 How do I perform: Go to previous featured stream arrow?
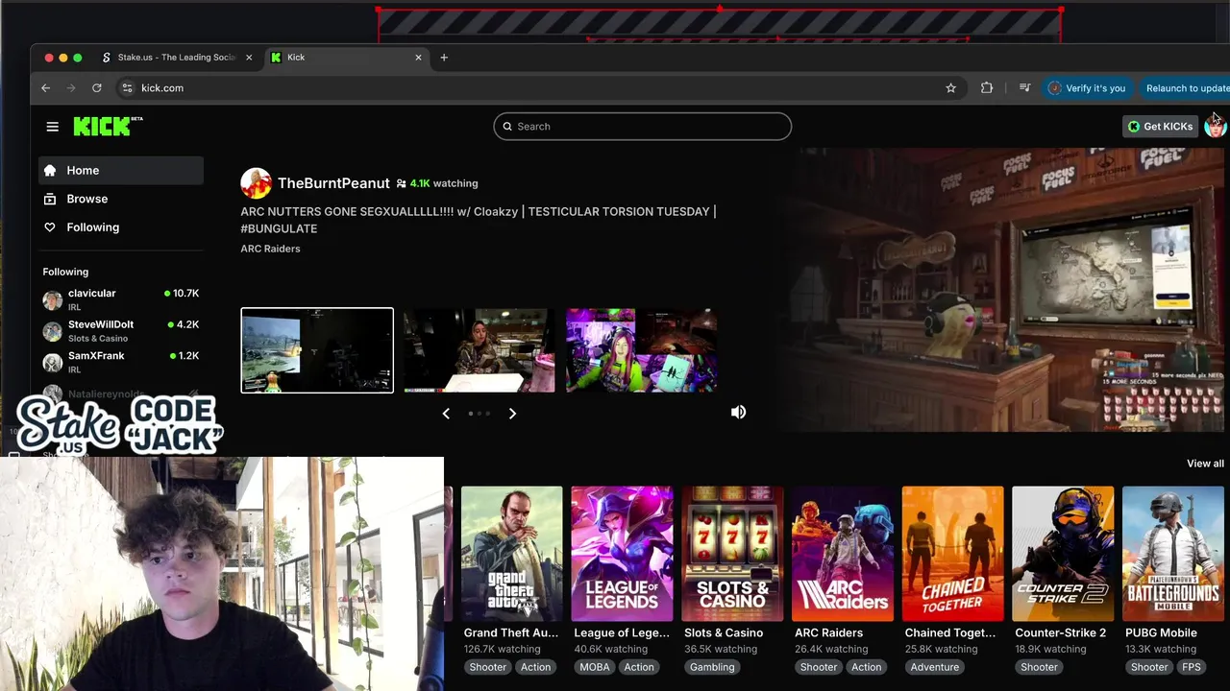click(x=446, y=414)
